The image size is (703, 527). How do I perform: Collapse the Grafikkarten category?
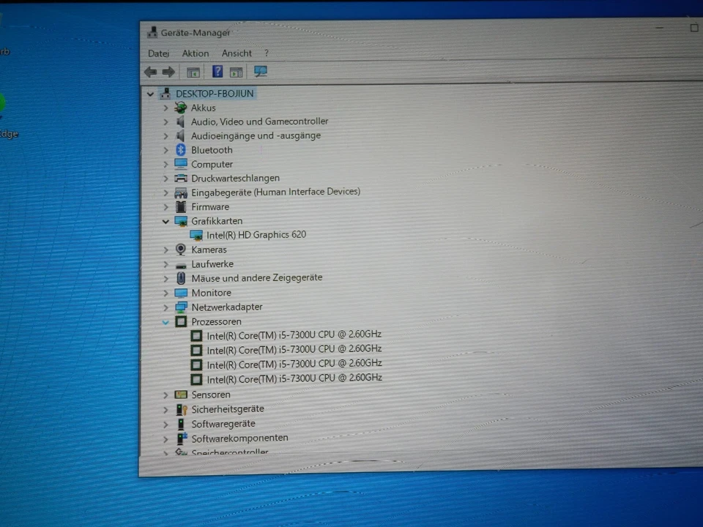(166, 221)
